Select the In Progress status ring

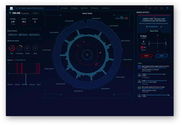(x=20, y=48)
